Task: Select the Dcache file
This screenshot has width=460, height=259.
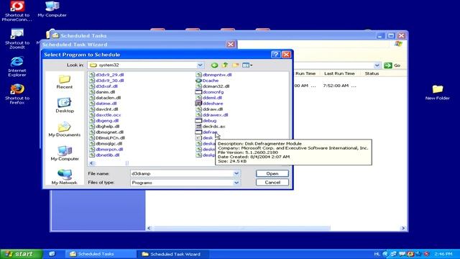Action: [207, 81]
